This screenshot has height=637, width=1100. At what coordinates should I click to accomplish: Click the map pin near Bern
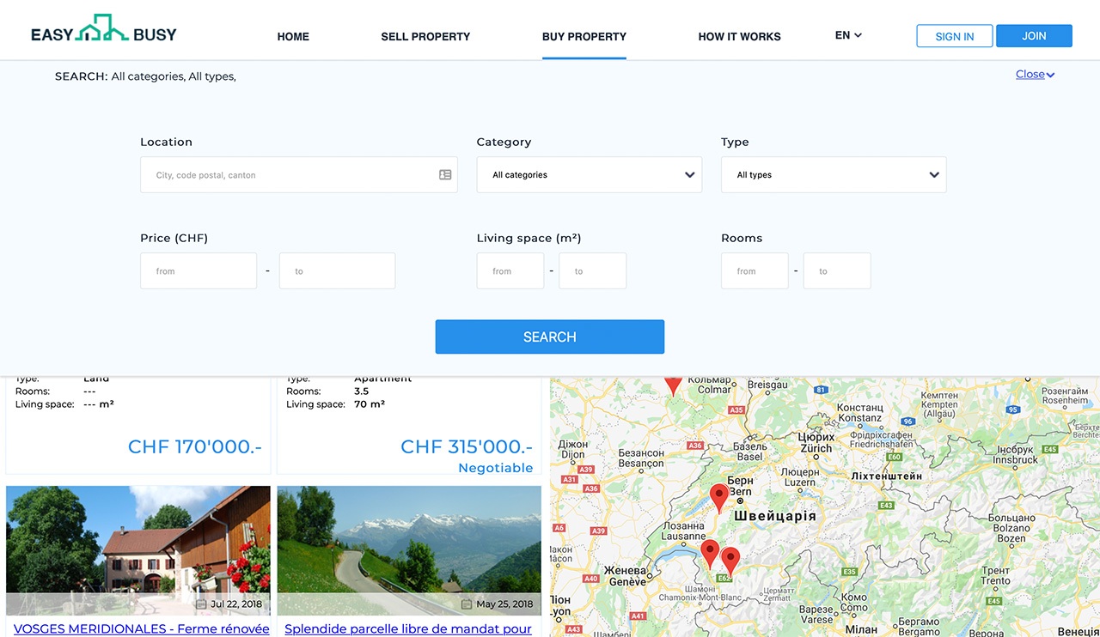click(718, 496)
